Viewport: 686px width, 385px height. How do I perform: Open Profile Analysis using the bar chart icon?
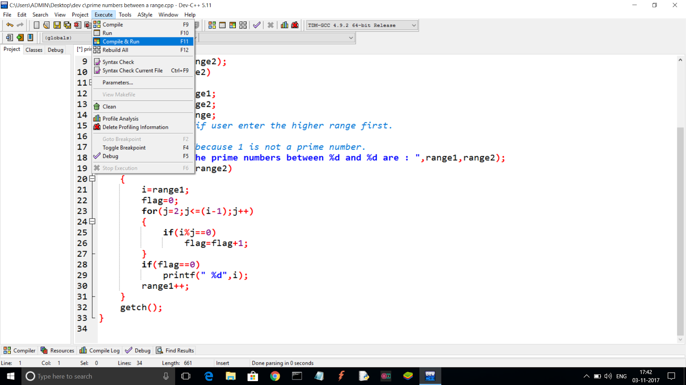click(x=284, y=25)
